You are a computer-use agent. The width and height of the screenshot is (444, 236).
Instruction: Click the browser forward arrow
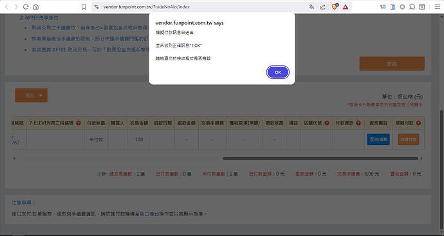16,7
